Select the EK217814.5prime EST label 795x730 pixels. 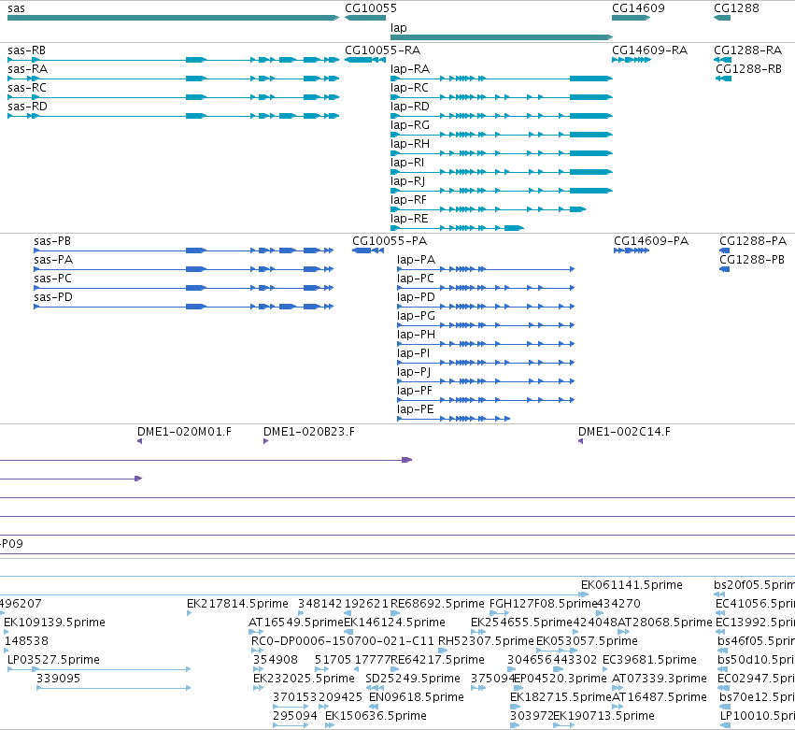(x=237, y=604)
